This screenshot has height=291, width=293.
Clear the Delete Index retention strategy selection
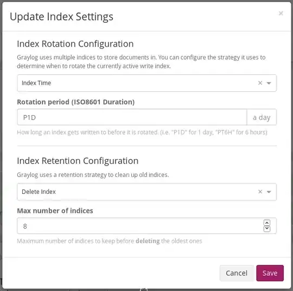point(260,192)
